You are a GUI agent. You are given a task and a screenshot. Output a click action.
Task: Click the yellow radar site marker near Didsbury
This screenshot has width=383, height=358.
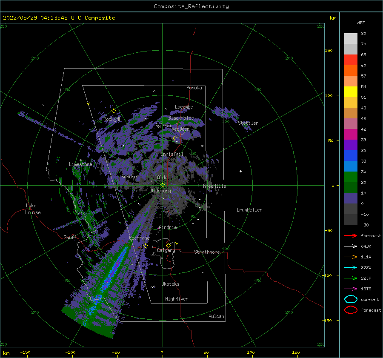163,185
